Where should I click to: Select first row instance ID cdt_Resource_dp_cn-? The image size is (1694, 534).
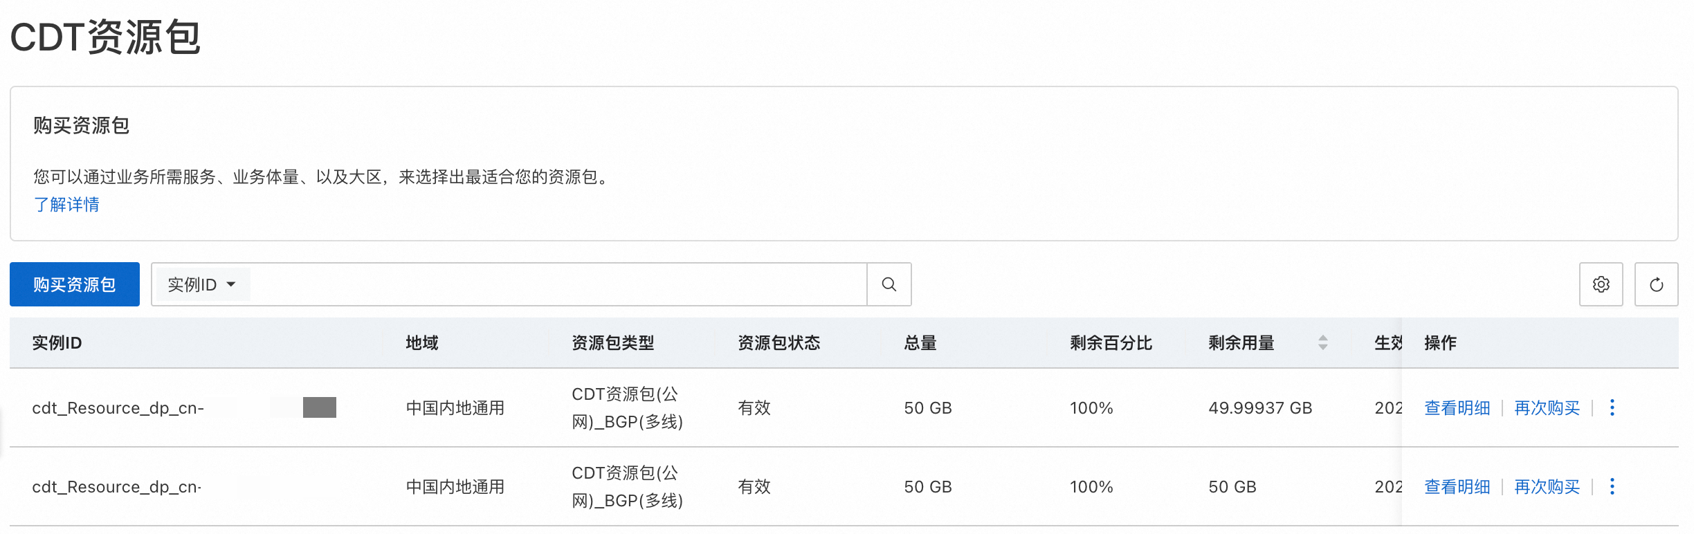[x=118, y=407]
